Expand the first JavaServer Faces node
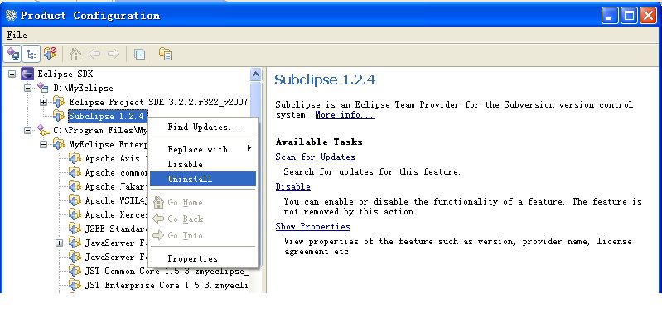 click(x=59, y=243)
